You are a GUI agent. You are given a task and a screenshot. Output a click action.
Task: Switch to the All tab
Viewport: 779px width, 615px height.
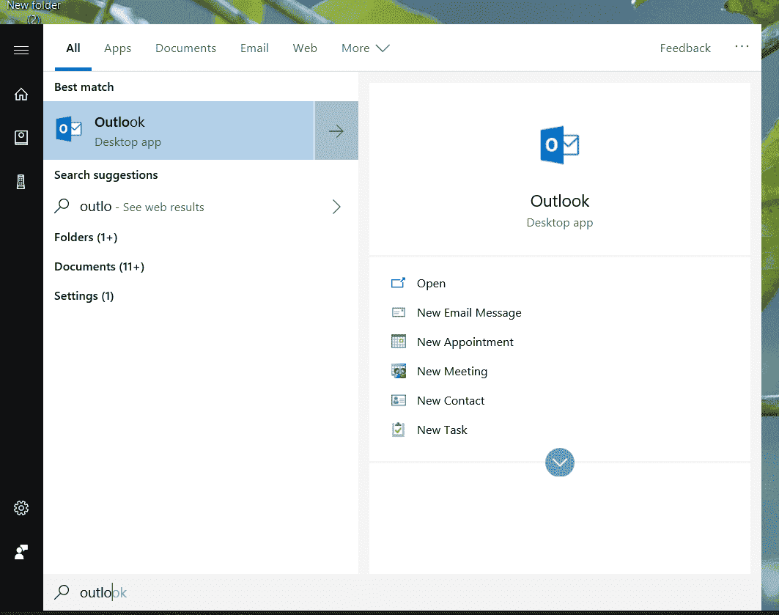coord(73,48)
